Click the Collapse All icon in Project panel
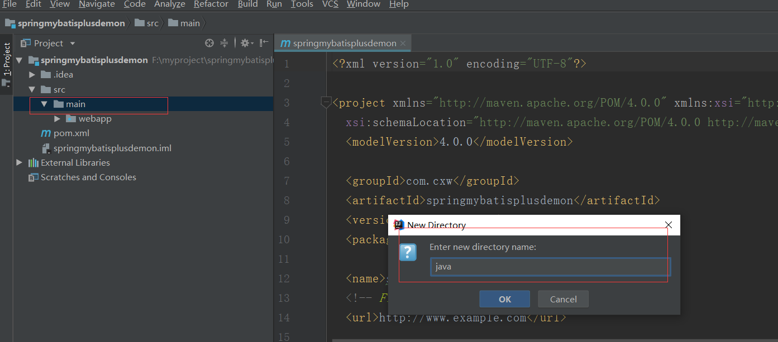778x342 pixels. point(224,43)
